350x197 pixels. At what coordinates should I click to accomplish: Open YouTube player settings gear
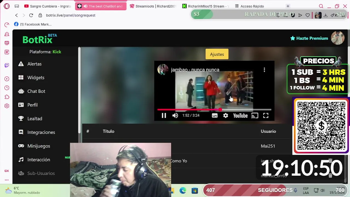(x=226, y=116)
